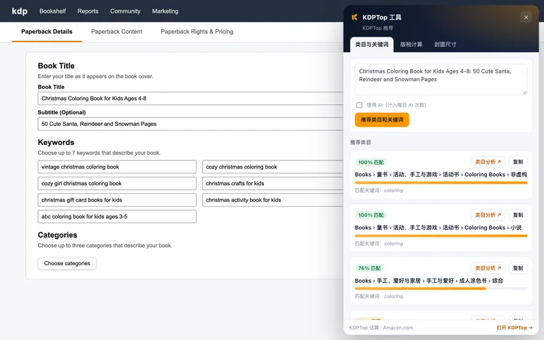544x340 pixels.
Task: Switch to Paperback Details tab
Action: click(47, 31)
